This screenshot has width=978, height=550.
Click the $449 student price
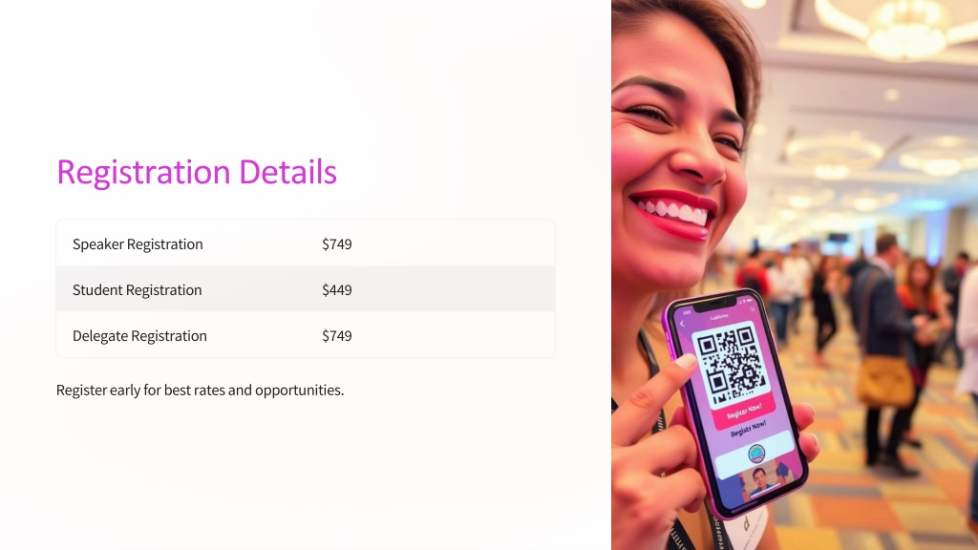coord(337,290)
